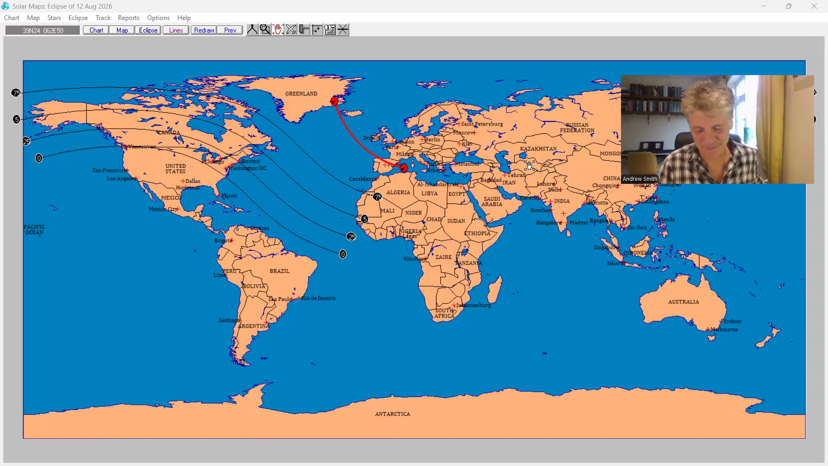Click the 5 contour marker near Mali
The image size is (828, 466).
[364, 219]
